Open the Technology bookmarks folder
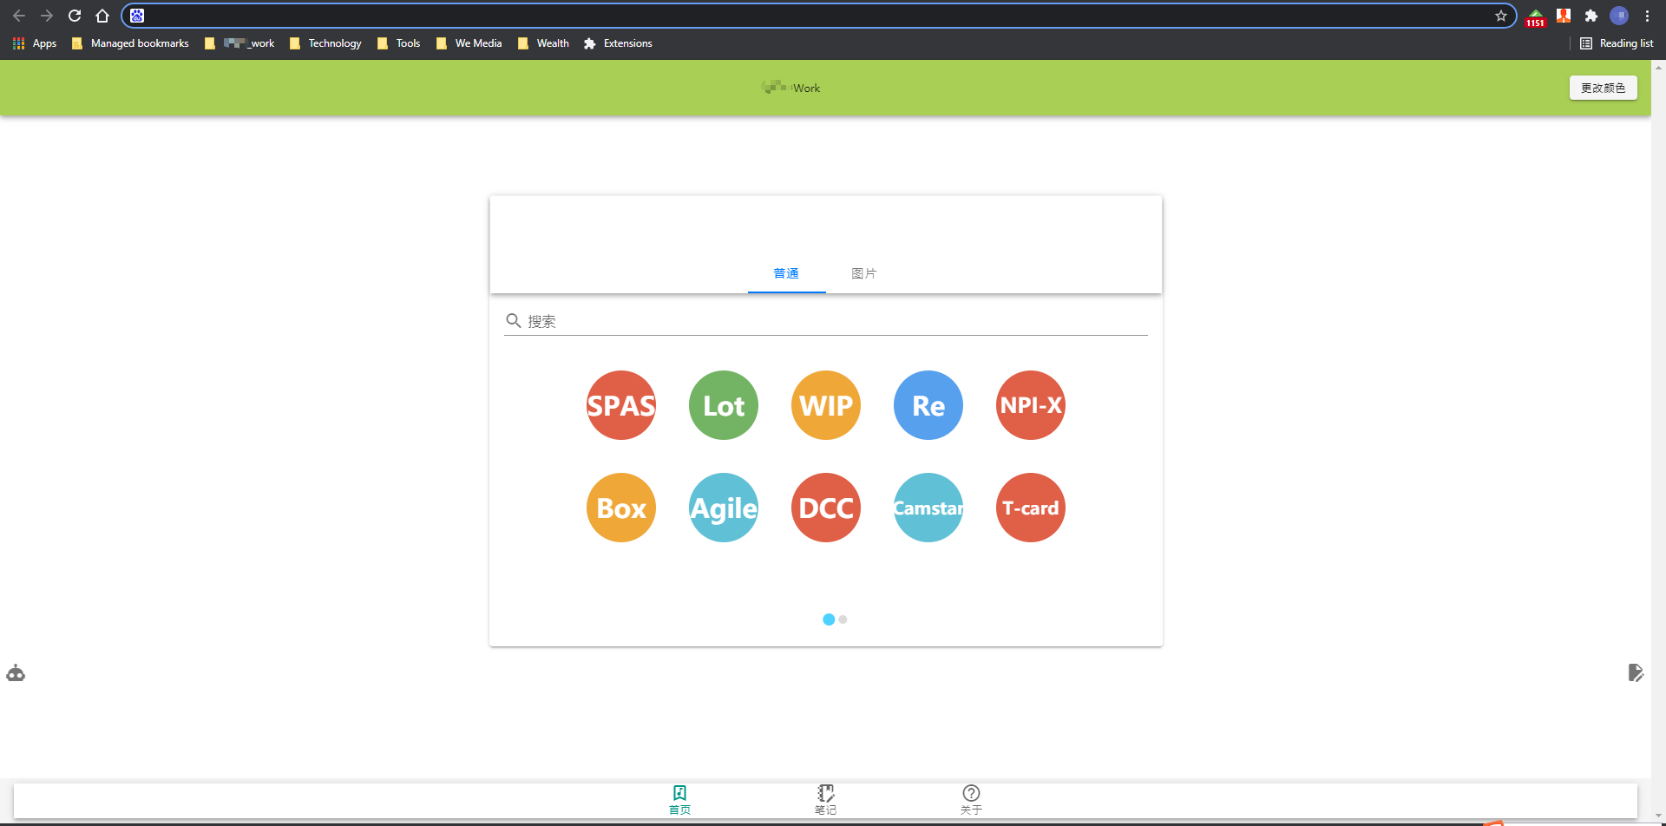 325,43
